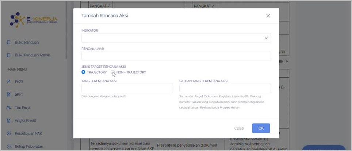Open the INDIKATOR dropdown
Screen dimensions: 352x151
176,38
